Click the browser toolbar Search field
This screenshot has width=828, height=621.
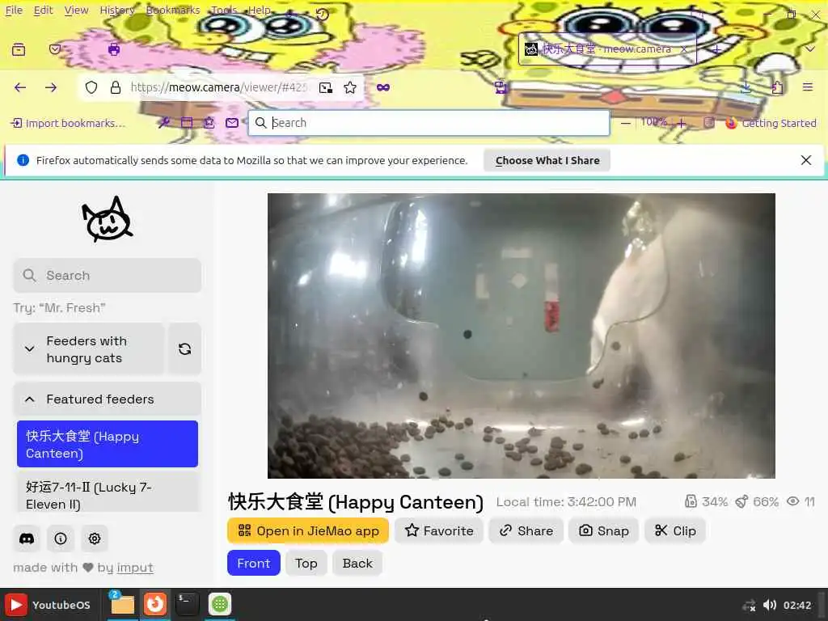[x=429, y=123]
